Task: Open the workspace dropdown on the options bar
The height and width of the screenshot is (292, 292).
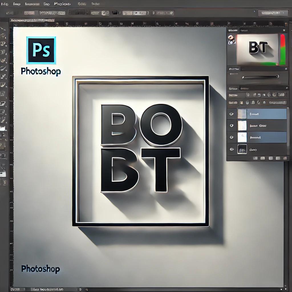Action: click(x=273, y=13)
